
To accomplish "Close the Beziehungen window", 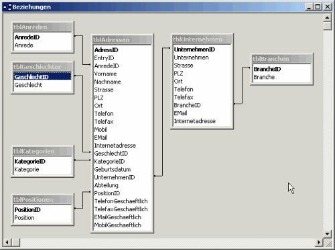I will [327, 7].
